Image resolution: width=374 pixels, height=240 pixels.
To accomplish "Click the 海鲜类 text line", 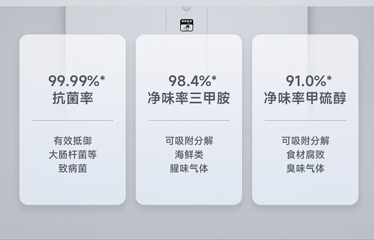I will [189, 155].
